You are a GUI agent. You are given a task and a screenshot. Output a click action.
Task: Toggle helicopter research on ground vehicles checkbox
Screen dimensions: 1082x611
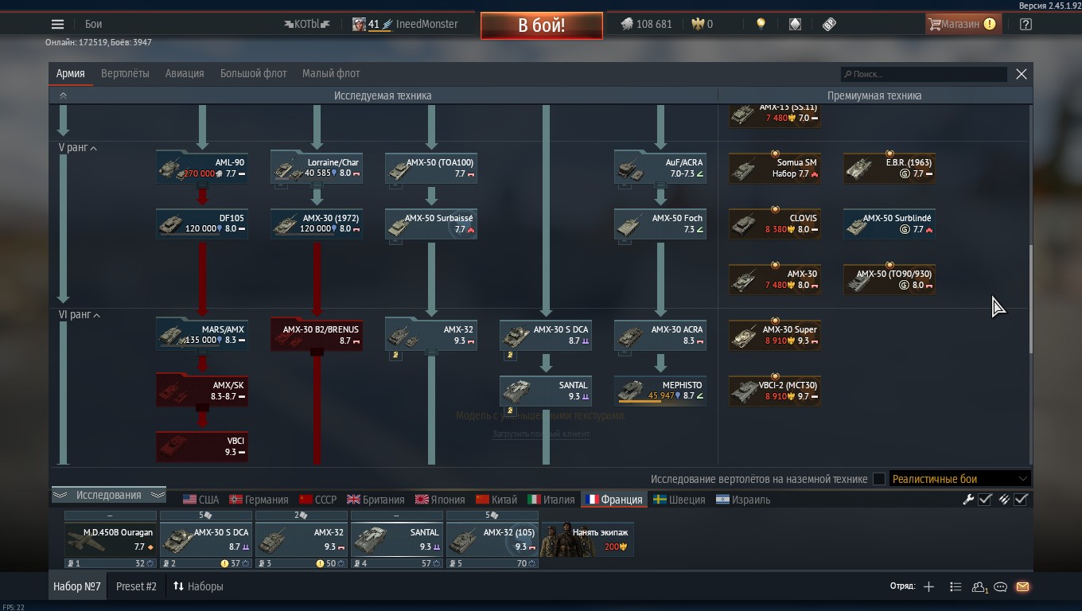(x=879, y=479)
